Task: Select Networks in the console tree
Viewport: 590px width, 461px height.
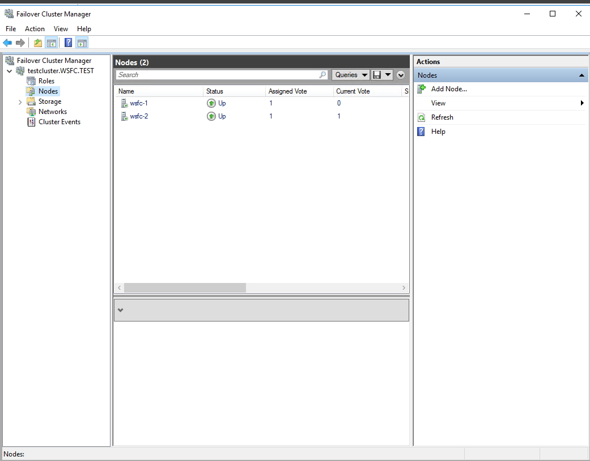Action: click(52, 112)
